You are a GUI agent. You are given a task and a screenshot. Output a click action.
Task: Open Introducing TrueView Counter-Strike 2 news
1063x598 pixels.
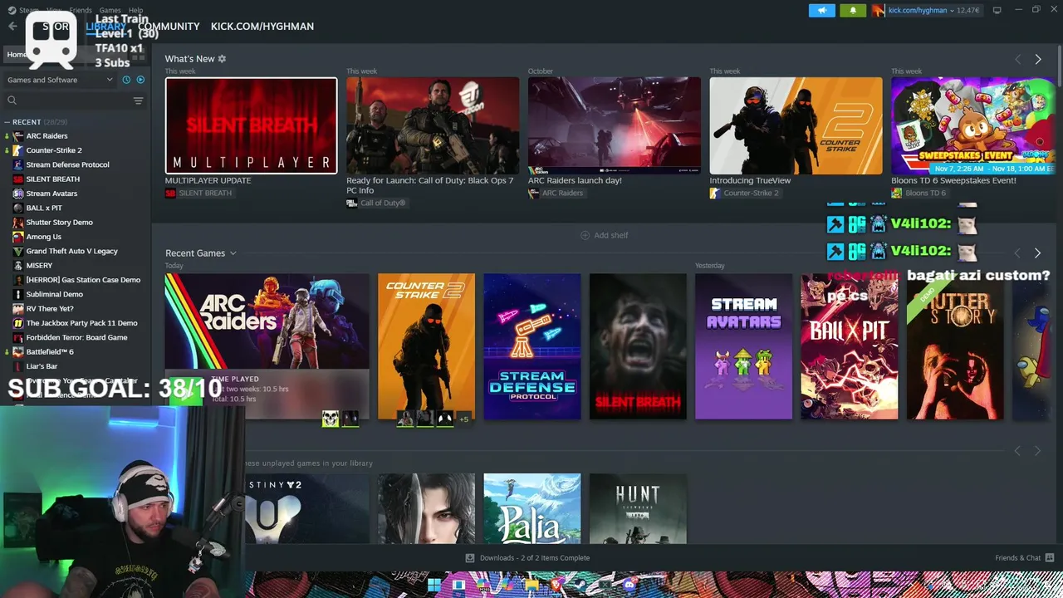[x=796, y=125]
